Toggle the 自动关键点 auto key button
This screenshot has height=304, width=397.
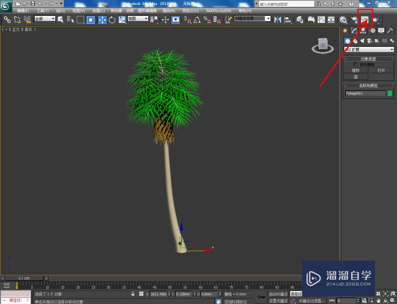[x=278, y=294]
